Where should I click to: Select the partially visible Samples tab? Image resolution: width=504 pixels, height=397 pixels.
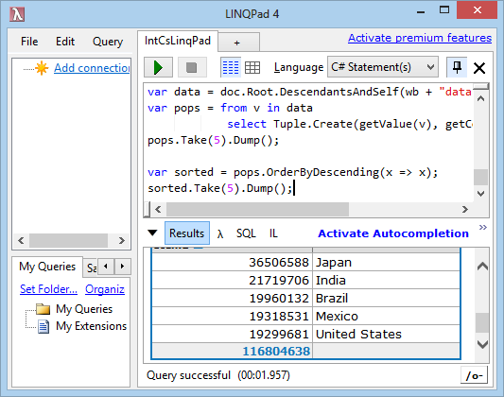coord(92,268)
